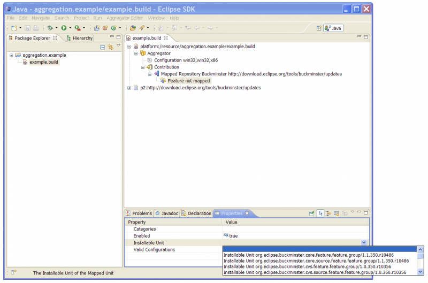428x283 pixels.
Task: Open the Aggregator Editor menu
Action: pos(125,18)
